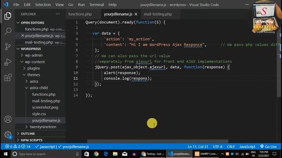Change CRLF end of line sequence
Image resolution: width=282 pixels, height=158 pixels.
[x=231, y=147]
